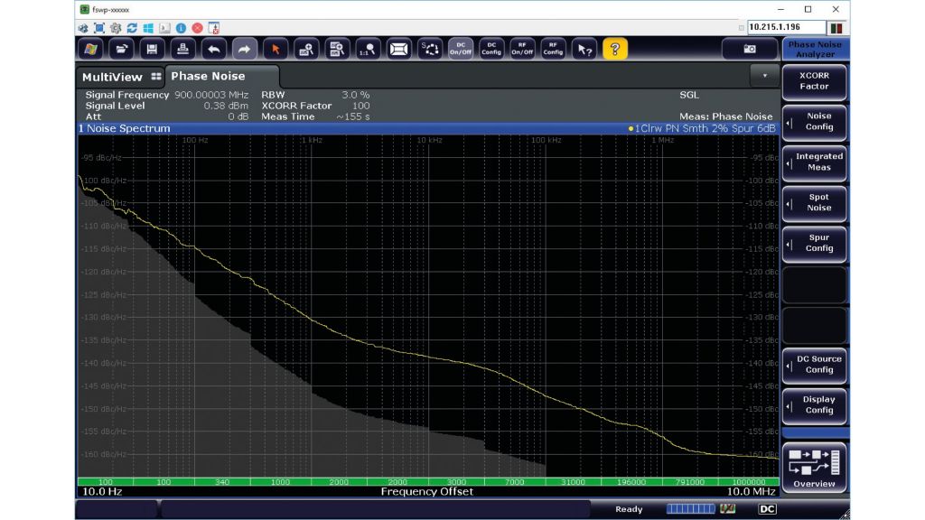Expand the Noise Config submenu
Screen dimensions: 925x520
[x=814, y=123]
